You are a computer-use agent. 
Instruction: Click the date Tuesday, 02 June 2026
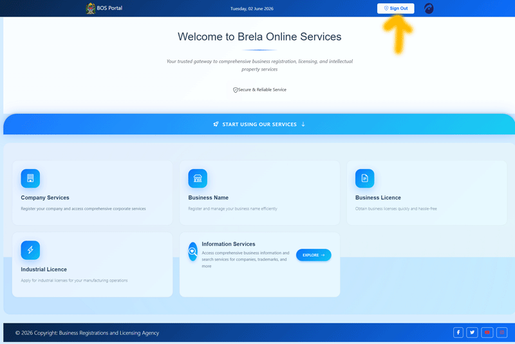coord(252,8)
